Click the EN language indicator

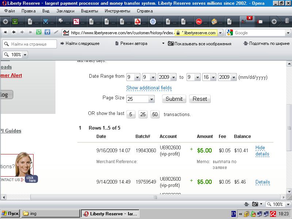(x=233, y=214)
